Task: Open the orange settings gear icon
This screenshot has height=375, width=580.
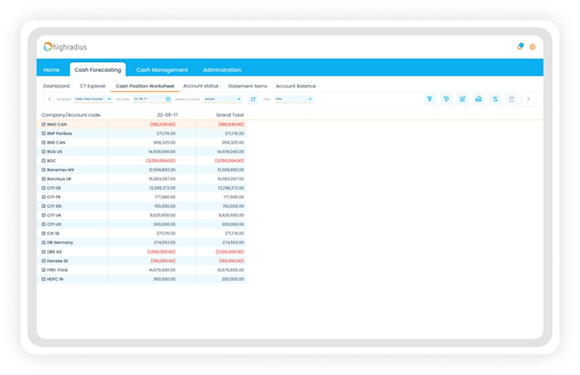Action: 532,47
